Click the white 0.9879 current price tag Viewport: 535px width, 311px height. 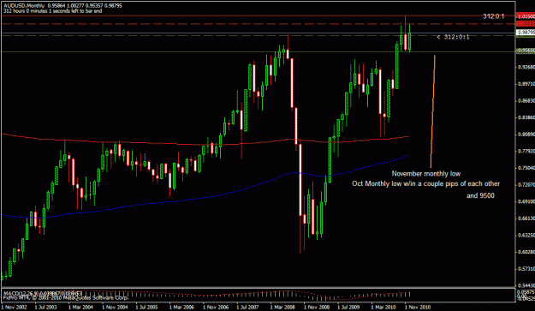pyautogui.click(x=525, y=33)
